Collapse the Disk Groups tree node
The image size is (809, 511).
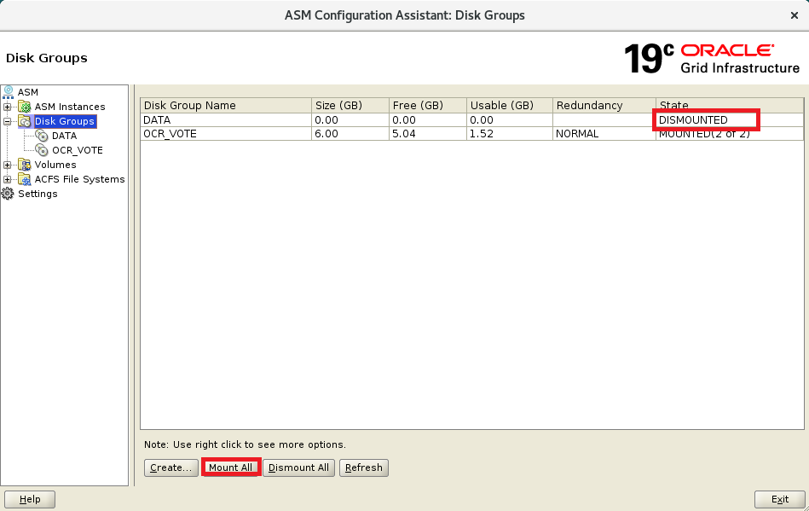pyautogui.click(x=7, y=121)
